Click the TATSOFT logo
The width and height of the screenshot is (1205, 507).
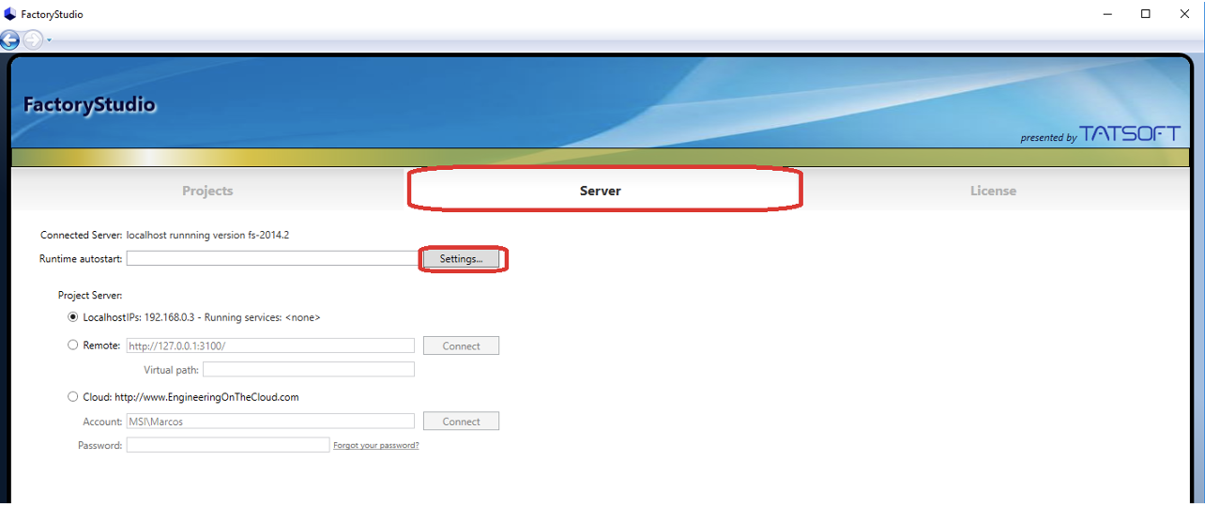pyautogui.click(x=1130, y=134)
